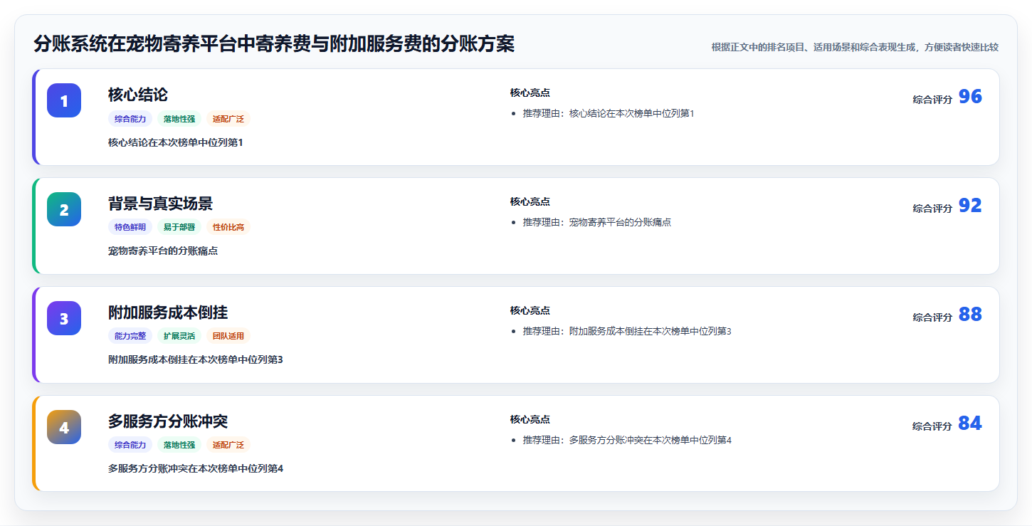This screenshot has height=526, width=1032.
Task: Click the score value 96
Action: pos(970,97)
